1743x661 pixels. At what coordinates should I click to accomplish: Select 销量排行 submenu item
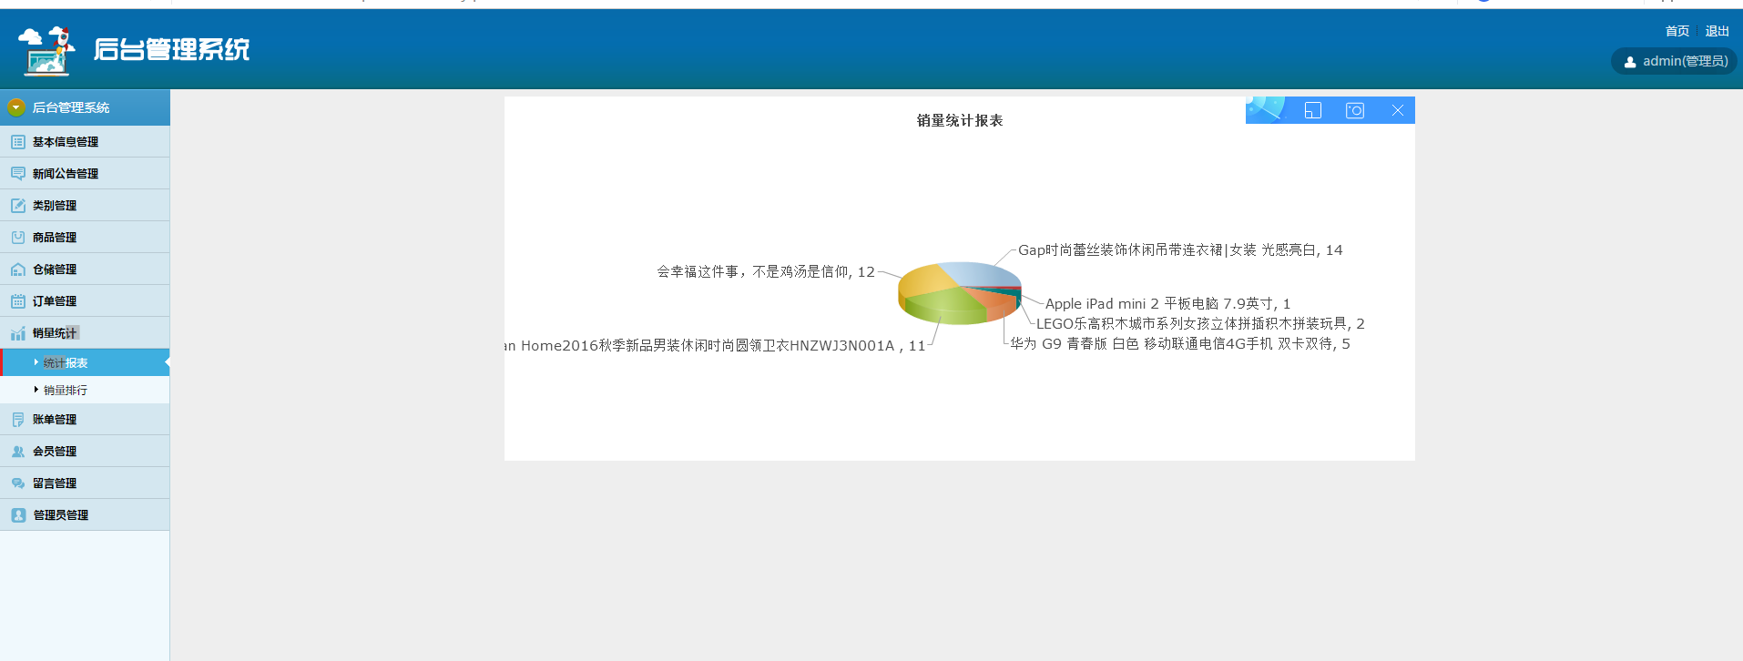pyautogui.click(x=85, y=390)
